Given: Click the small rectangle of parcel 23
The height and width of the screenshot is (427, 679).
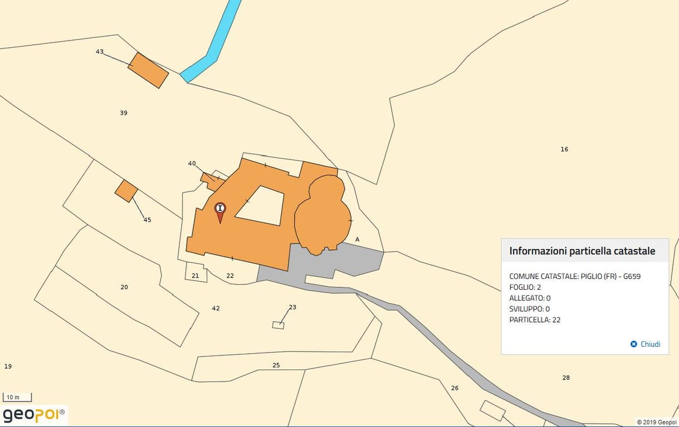Looking at the screenshot, I should point(278,325).
